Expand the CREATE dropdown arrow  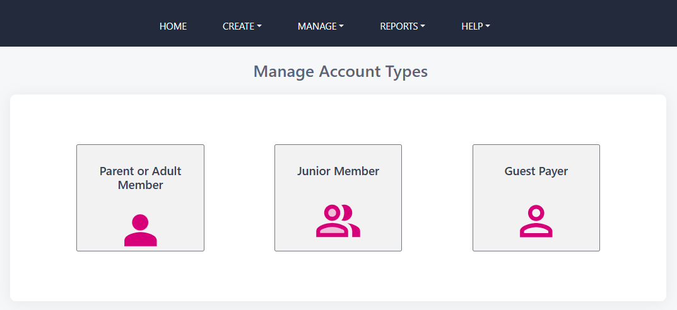click(x=259, y=26)
